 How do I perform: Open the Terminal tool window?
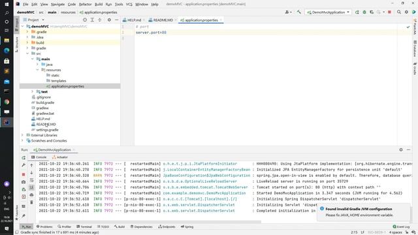pos(84,227)
